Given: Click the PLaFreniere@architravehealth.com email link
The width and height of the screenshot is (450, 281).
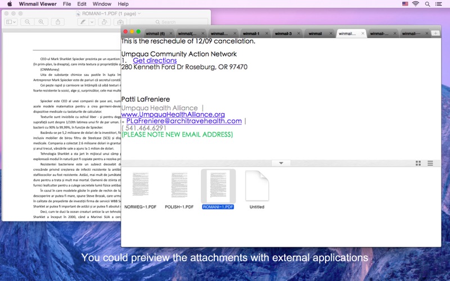Looking at the screenshot, I should pyautogui.click(x=184, y=121).
